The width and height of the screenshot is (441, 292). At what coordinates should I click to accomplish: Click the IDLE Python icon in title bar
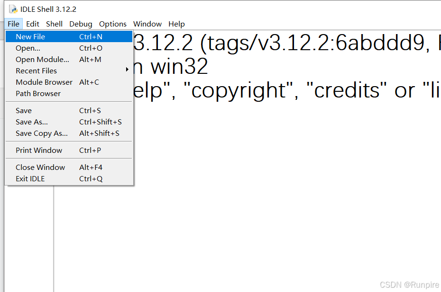click(13, 9)
